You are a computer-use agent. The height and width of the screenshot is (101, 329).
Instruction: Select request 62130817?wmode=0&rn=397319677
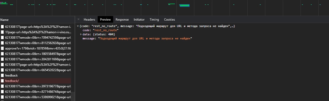[x=35, y=86]
